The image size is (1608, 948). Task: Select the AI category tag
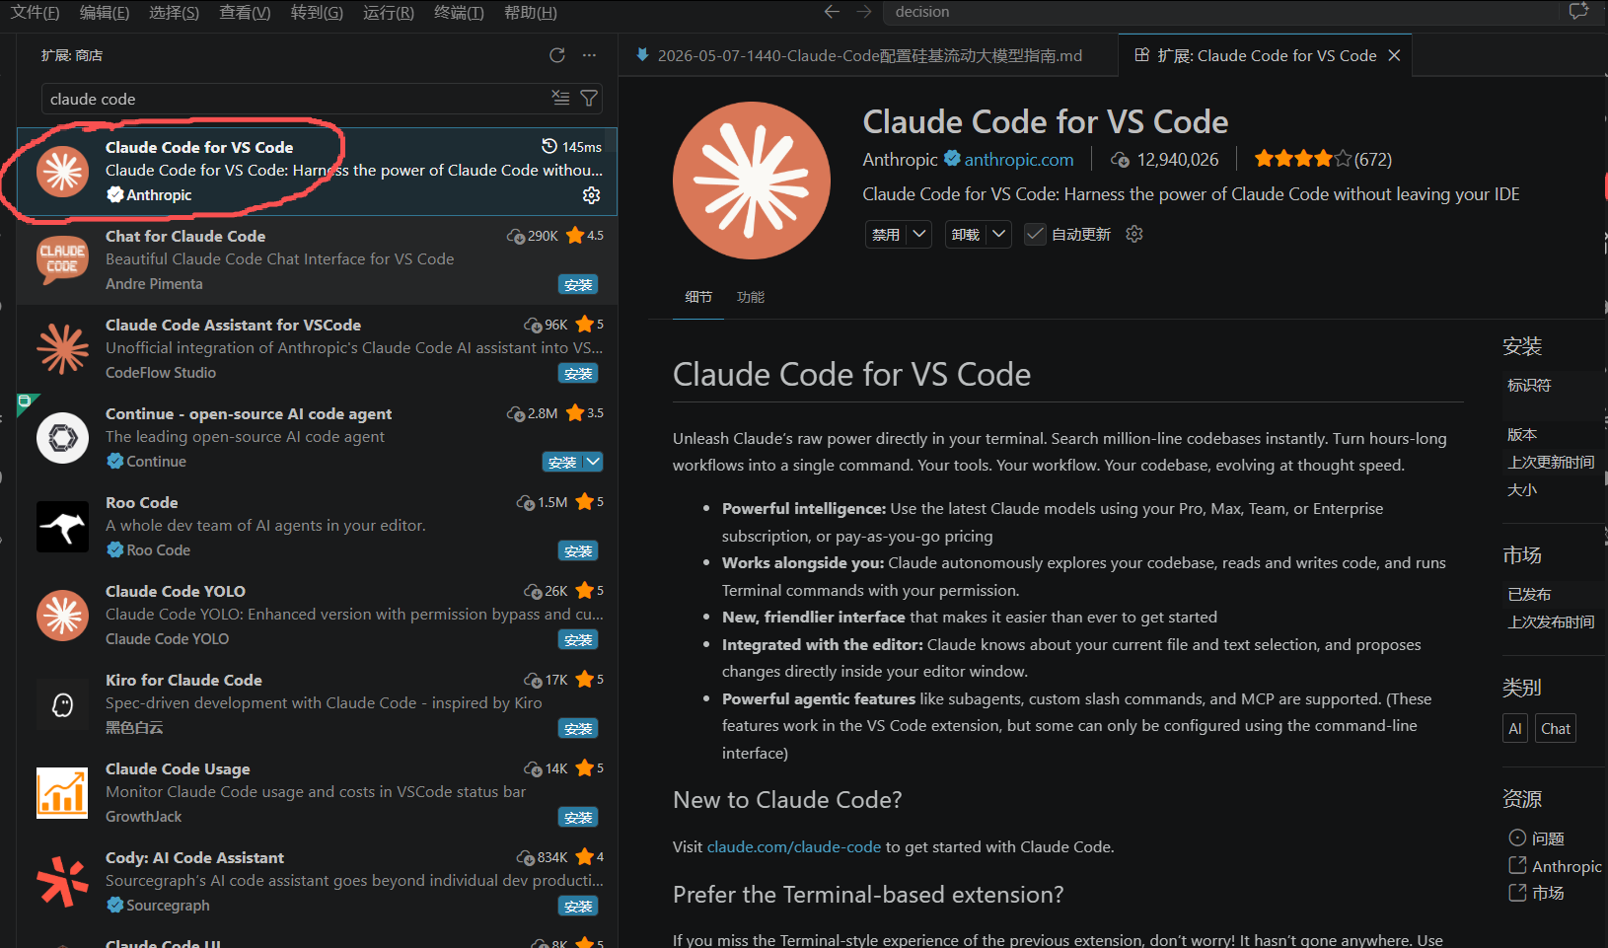(x=1515, y=728)
